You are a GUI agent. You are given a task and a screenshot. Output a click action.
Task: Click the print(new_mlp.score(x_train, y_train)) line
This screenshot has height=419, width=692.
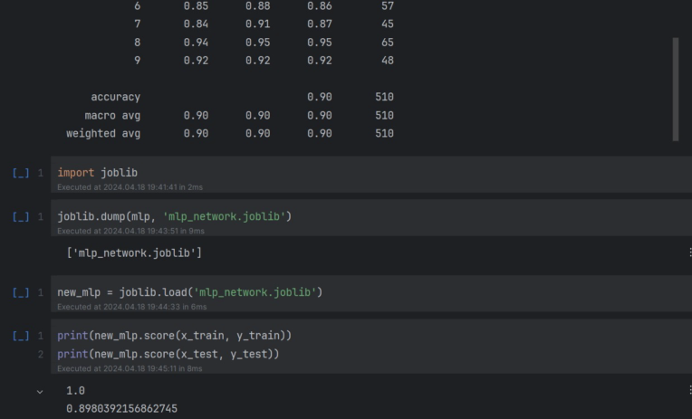(174, 336)
